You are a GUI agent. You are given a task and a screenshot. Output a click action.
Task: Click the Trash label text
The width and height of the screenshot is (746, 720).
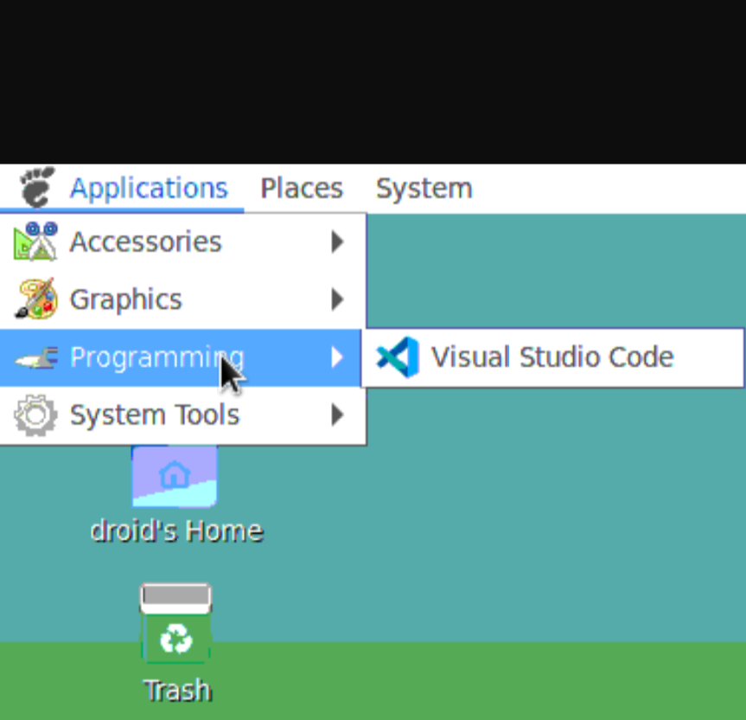[x=176, y=690]
